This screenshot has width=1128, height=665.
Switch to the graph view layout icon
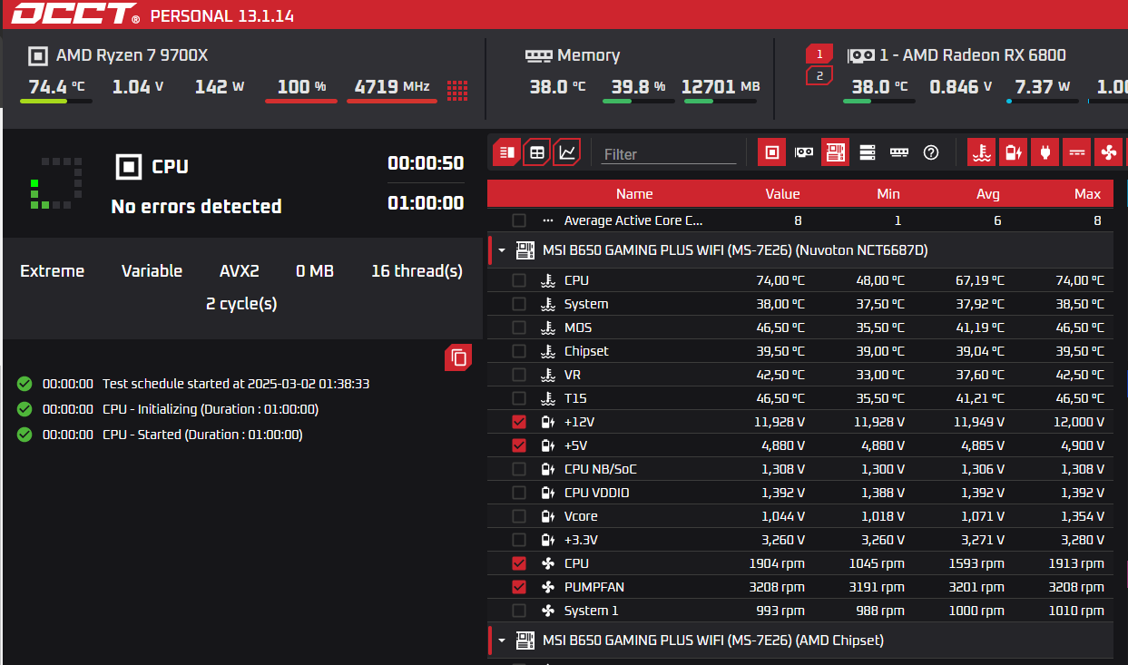click(567, 152)
